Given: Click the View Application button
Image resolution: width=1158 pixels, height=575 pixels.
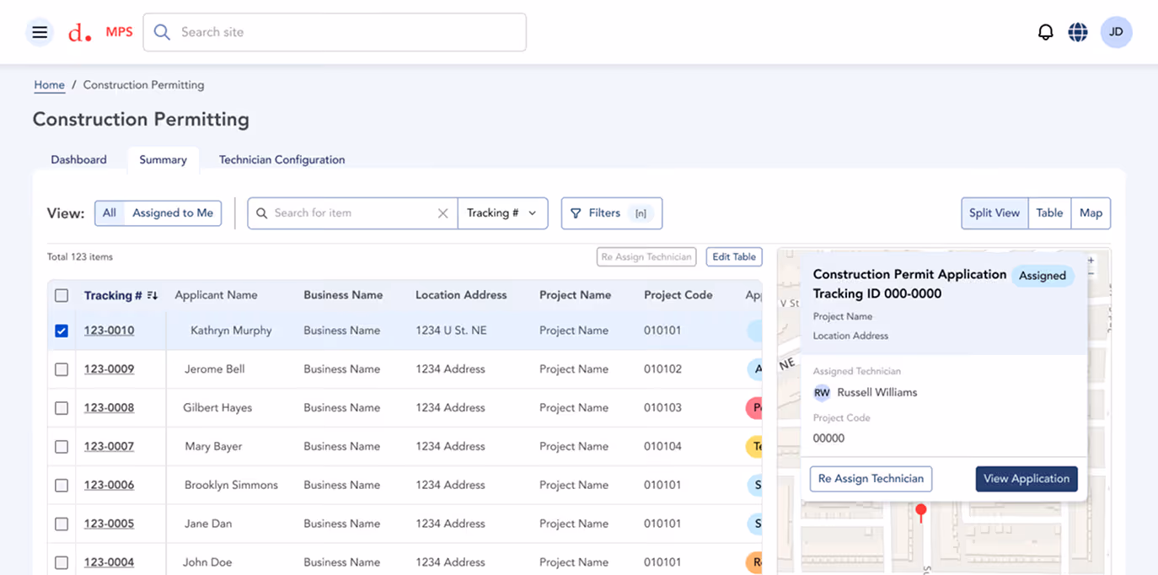Looking at the screenshot, I should pos(1027,478).
